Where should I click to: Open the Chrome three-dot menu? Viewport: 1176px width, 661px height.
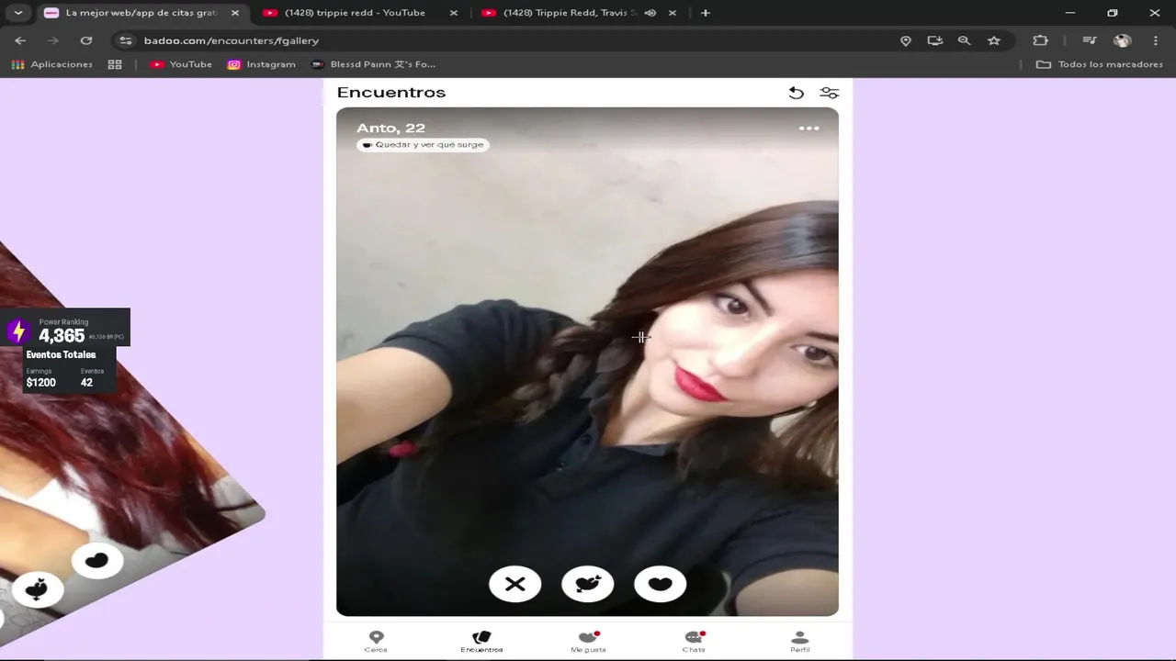1156,40
